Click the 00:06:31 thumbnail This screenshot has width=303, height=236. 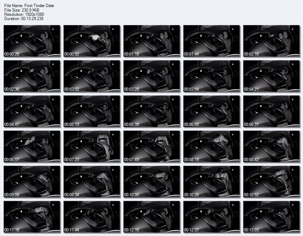(272, 111)
